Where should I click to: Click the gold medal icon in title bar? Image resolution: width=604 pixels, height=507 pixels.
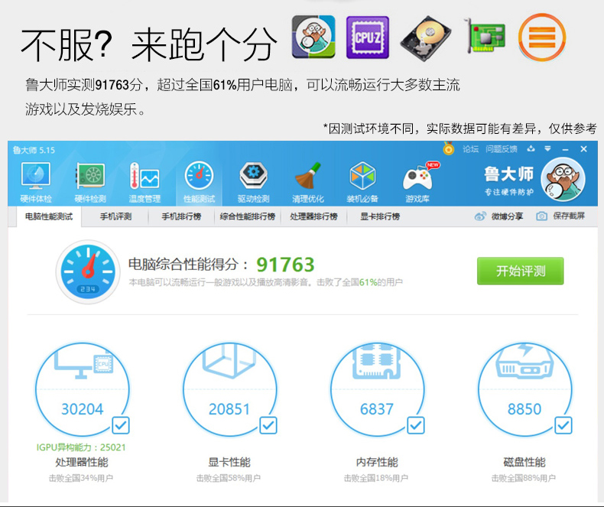point(448,148)
